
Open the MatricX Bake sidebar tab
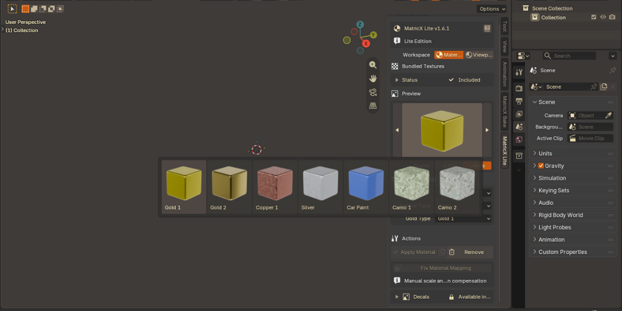pos(504,111)
